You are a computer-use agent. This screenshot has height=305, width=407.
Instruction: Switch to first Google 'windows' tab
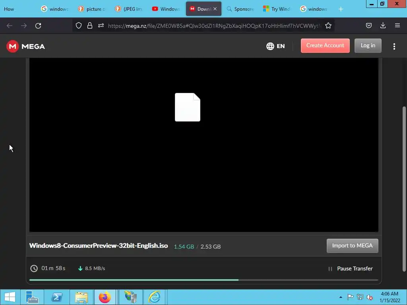55,9
